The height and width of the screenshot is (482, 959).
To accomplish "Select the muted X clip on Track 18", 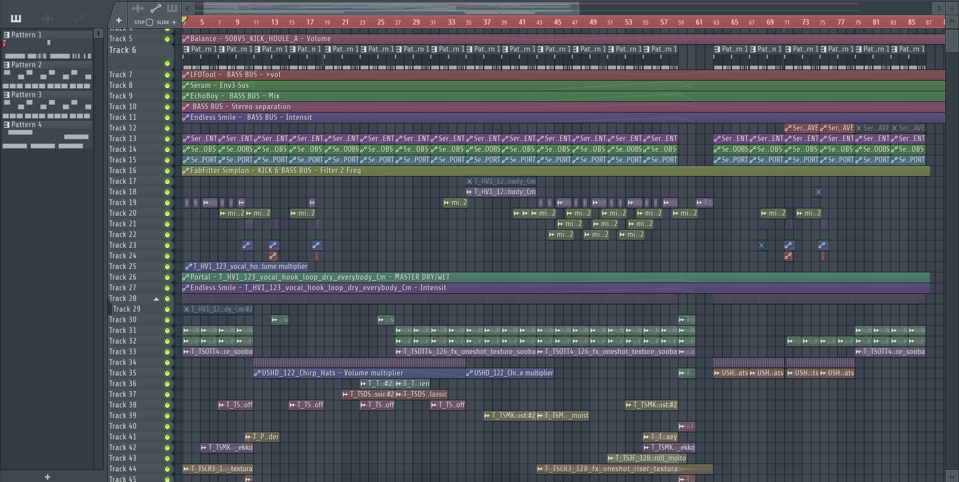I will point(818,192).
